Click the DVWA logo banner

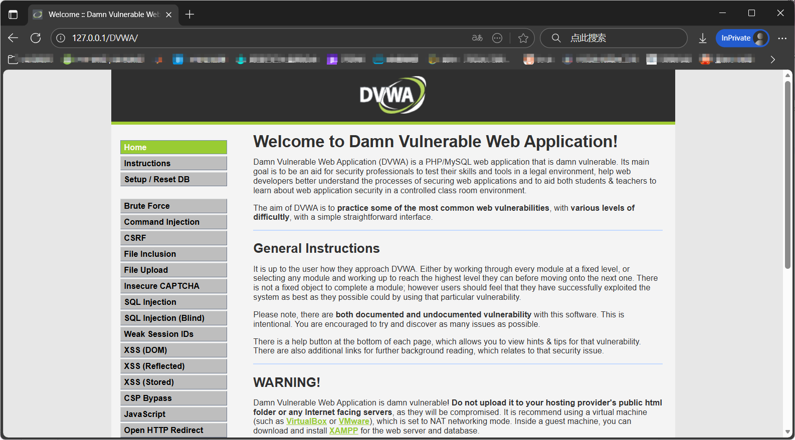coord(392,95)
